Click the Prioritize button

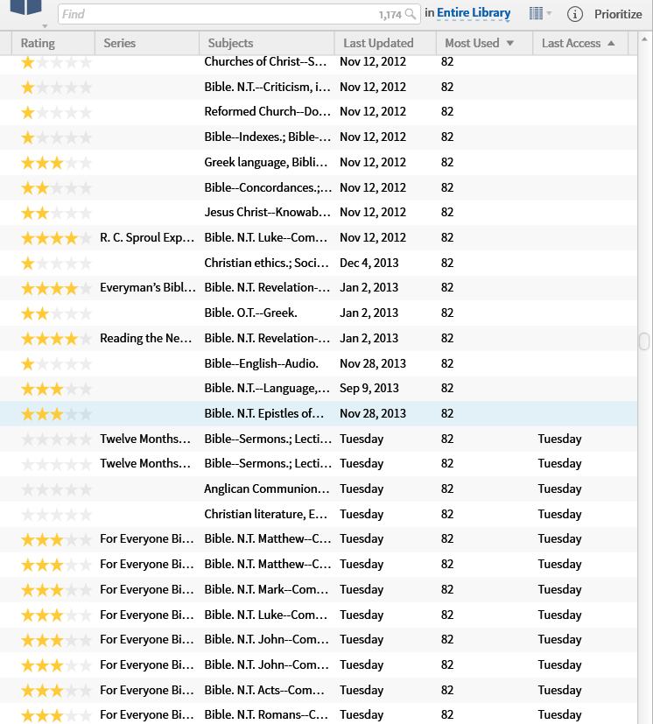[618, 14]
